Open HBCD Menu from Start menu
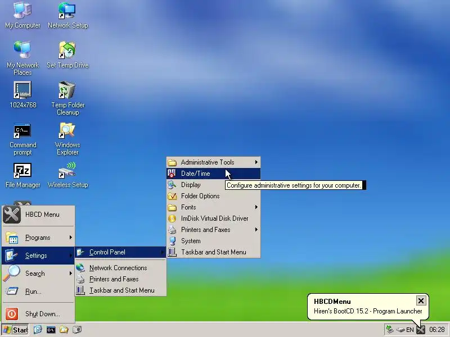Screen dimensions: 450x337 (38, 215)
